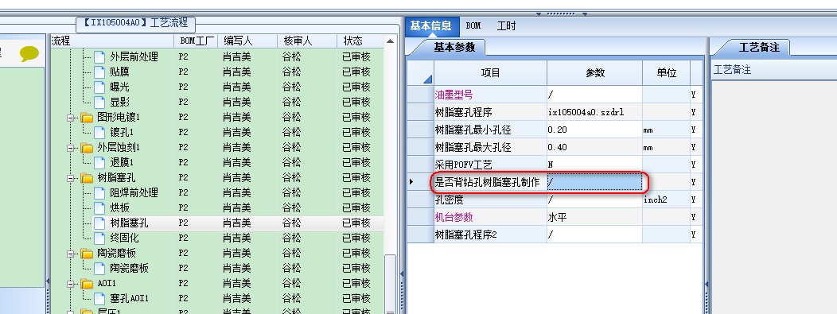
Task: Click the 烘板 page icon
Action: (99, 207)
